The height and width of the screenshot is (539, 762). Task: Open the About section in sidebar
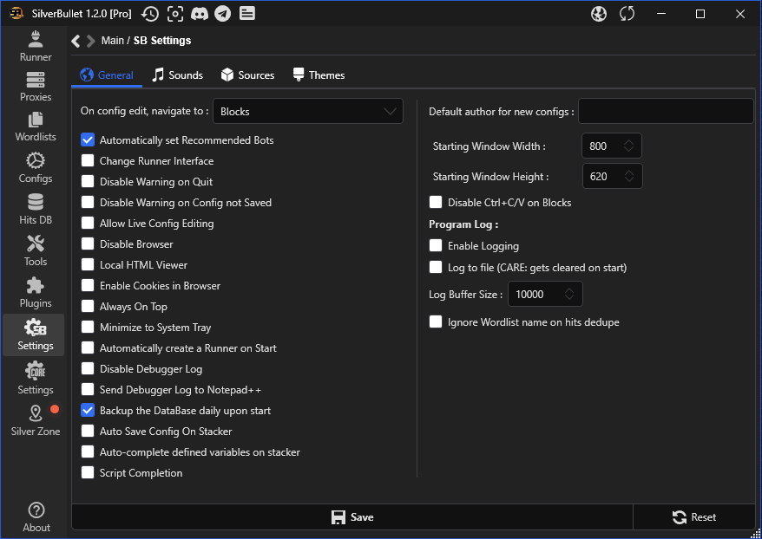[36, 517]
